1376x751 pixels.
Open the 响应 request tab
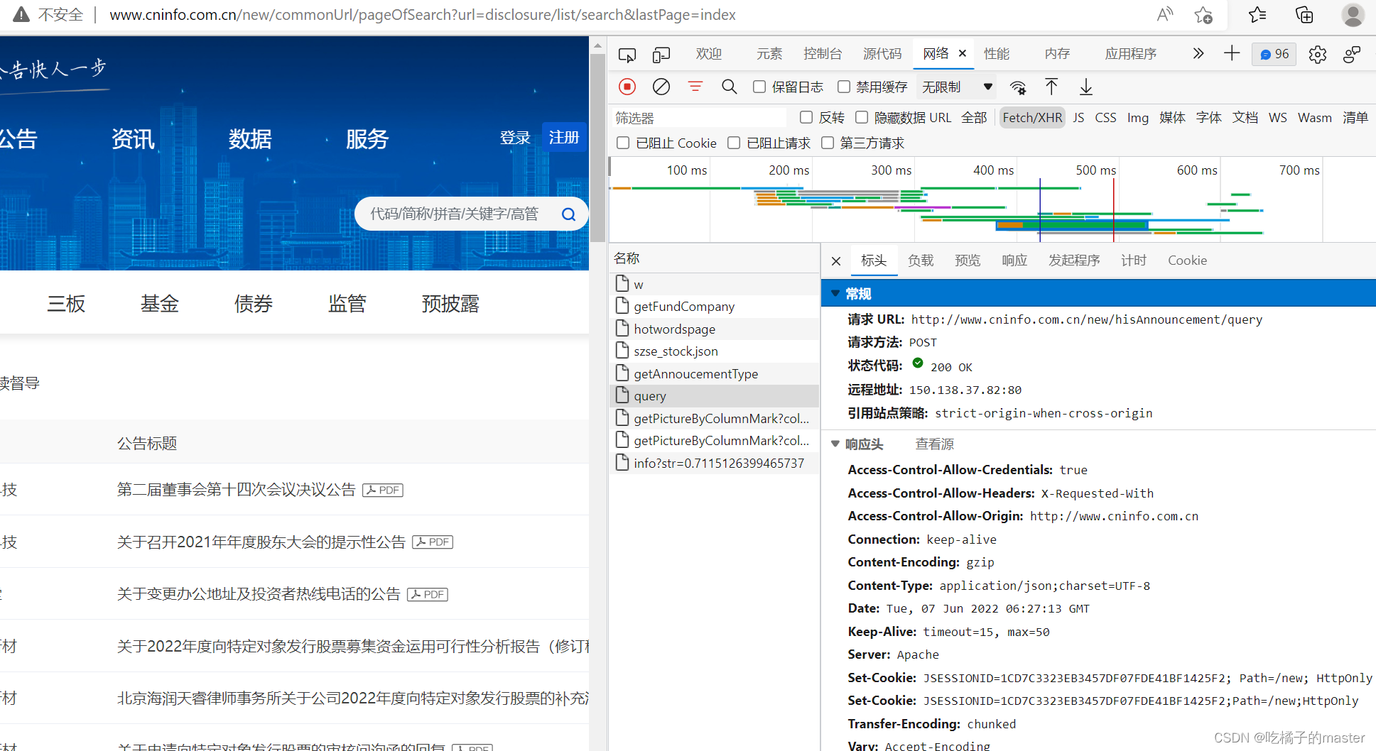click(1014, 261)
